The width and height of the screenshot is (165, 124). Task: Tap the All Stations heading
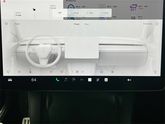tap(71, 1)
